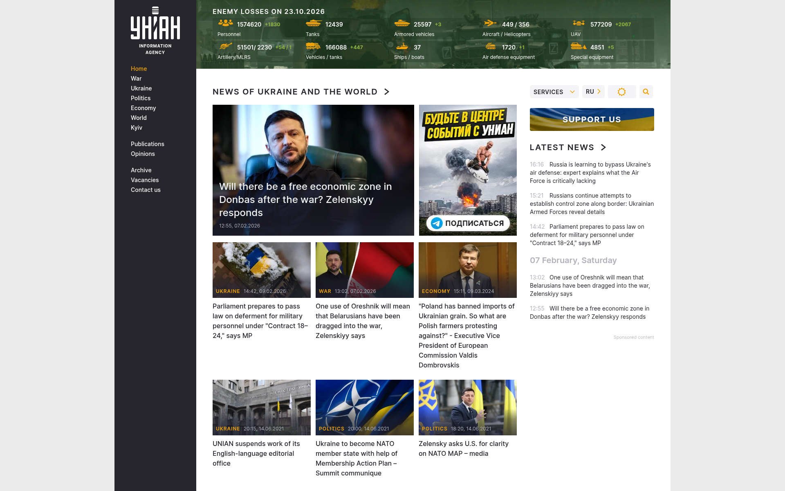Click the UAV drone icon

click(579, 23)
